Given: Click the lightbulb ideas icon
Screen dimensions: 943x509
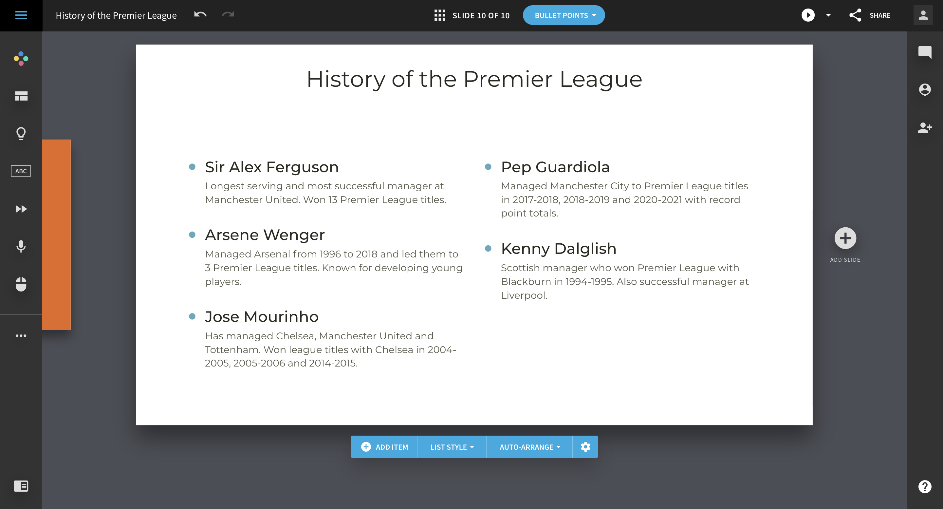Looking at the screenshot, I should tap(21, 134).
